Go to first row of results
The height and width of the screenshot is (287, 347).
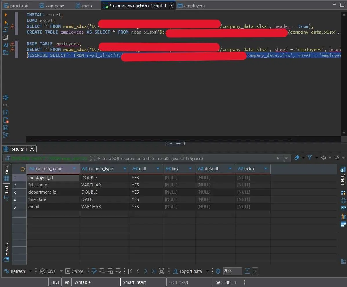(130, 271)
